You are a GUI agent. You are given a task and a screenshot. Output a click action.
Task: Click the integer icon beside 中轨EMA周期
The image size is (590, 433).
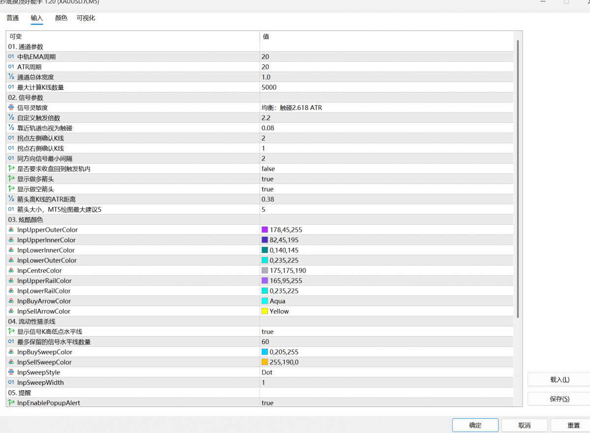point(11,57)
